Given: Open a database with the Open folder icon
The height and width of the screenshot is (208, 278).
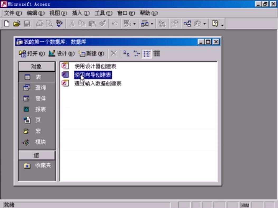Looking at the screenshot, I should coord(17,23).
